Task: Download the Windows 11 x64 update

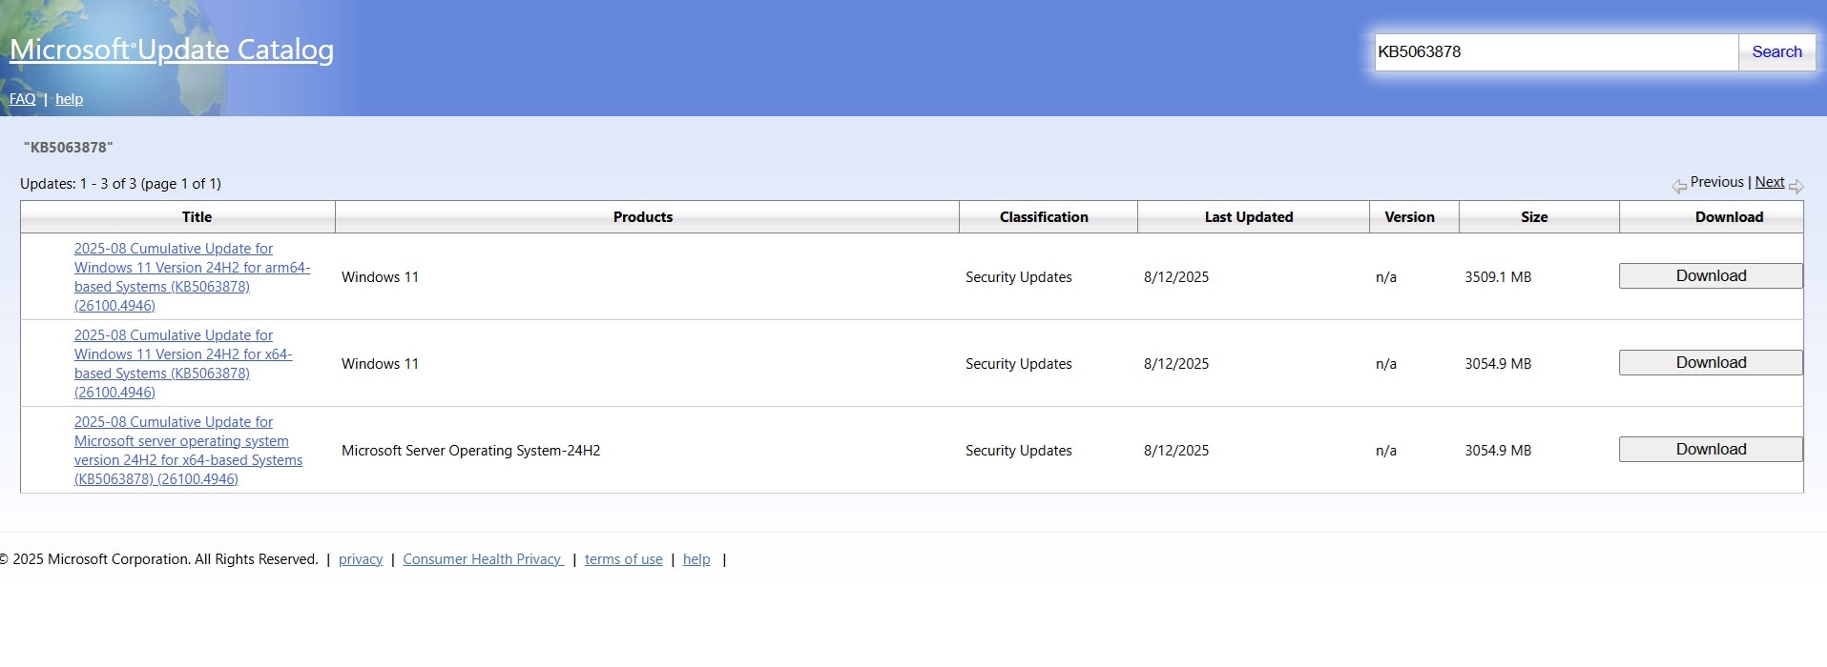Action: coord(1711,363)
